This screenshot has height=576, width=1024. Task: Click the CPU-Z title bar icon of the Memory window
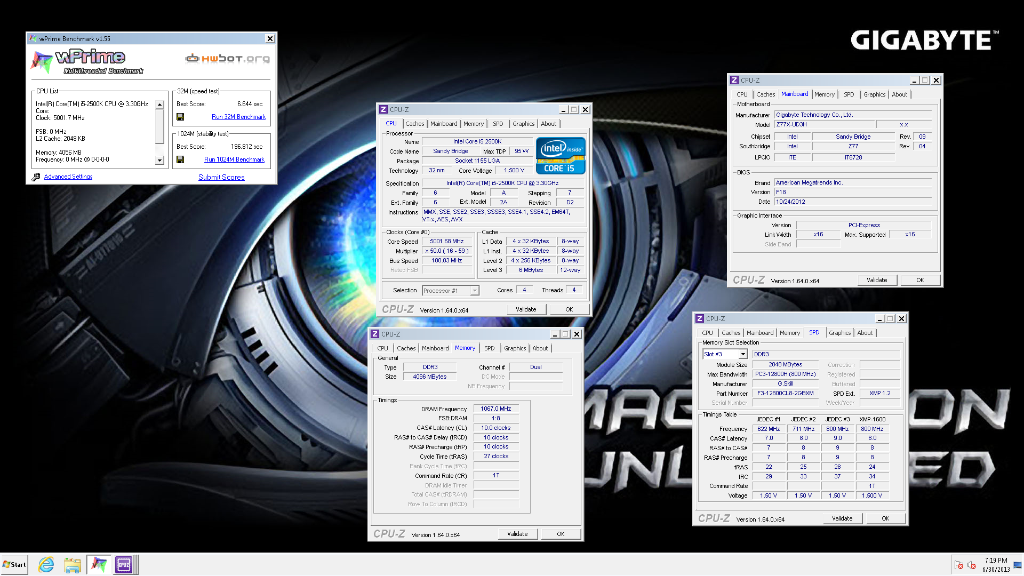[x=375, y=334]
